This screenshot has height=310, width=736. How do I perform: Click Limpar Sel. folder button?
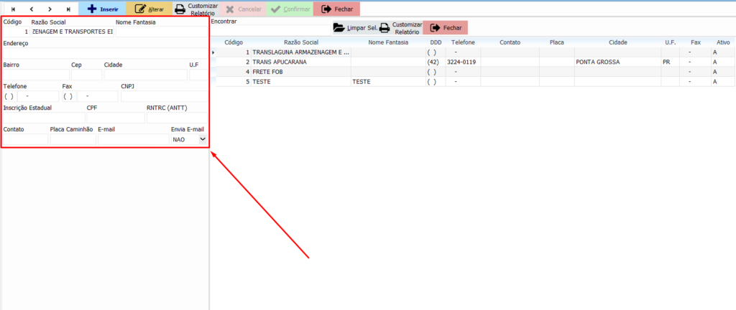coord(354,28)
